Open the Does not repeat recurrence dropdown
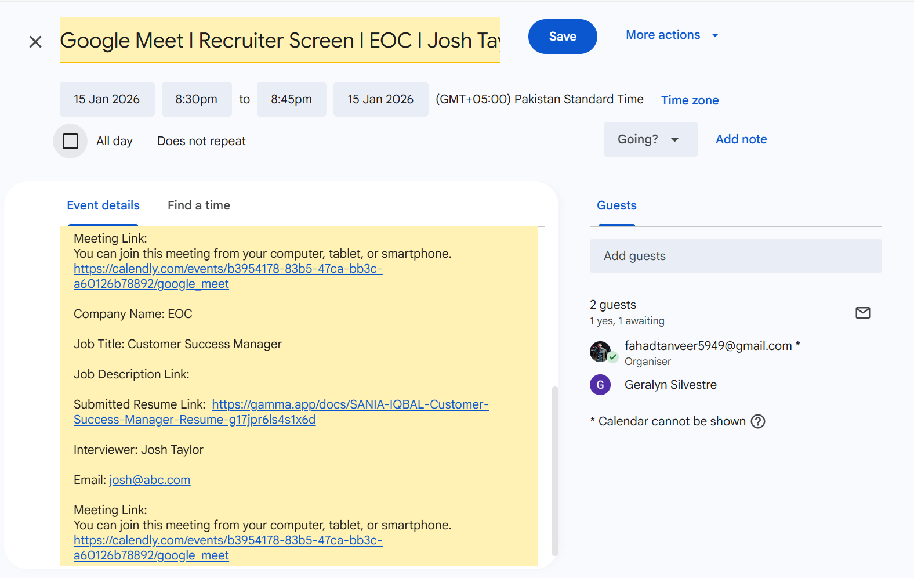The width and height of the screenshot is (914, 578). coord(201,141)
